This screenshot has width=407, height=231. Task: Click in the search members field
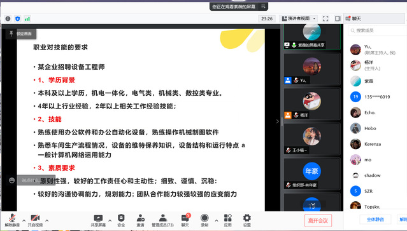[378, 30]
